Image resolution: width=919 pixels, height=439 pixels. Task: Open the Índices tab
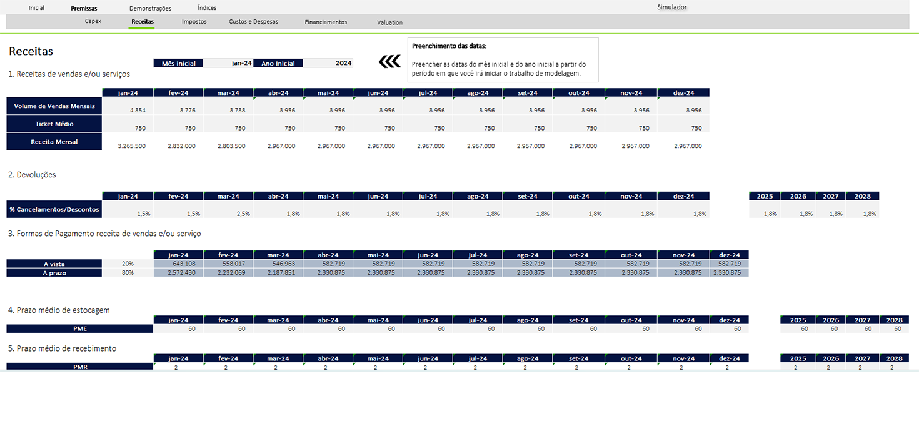pos(207,8)
